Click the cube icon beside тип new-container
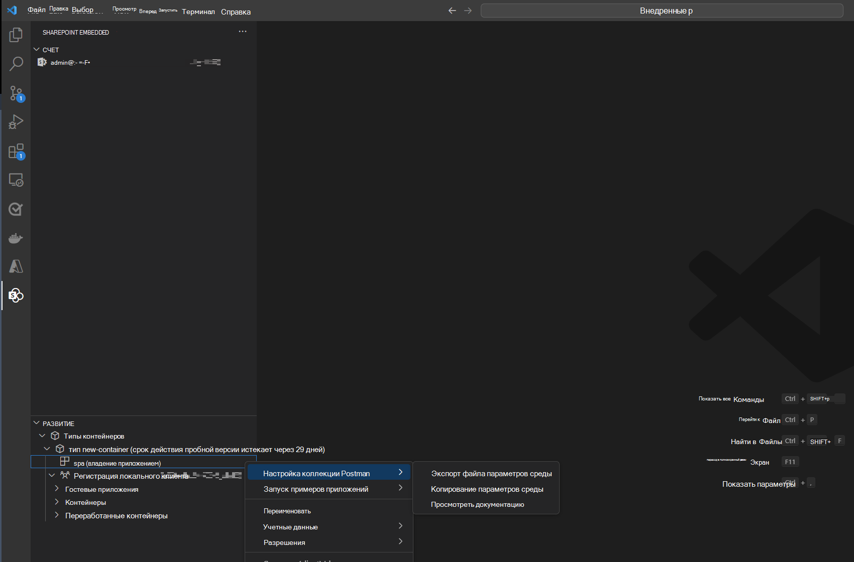 click(60, 449)
